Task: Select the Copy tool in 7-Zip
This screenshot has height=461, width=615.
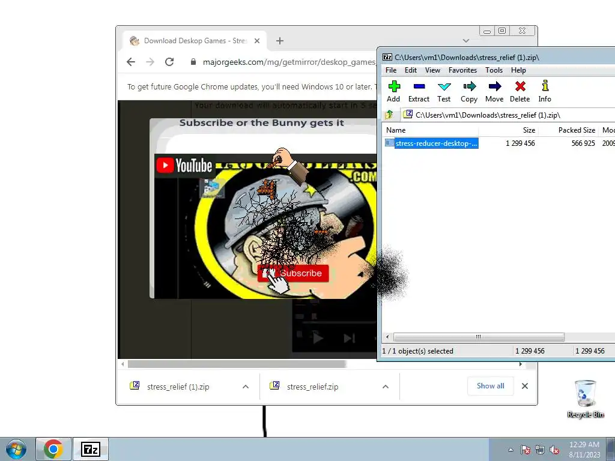Action: coord(469,91)
